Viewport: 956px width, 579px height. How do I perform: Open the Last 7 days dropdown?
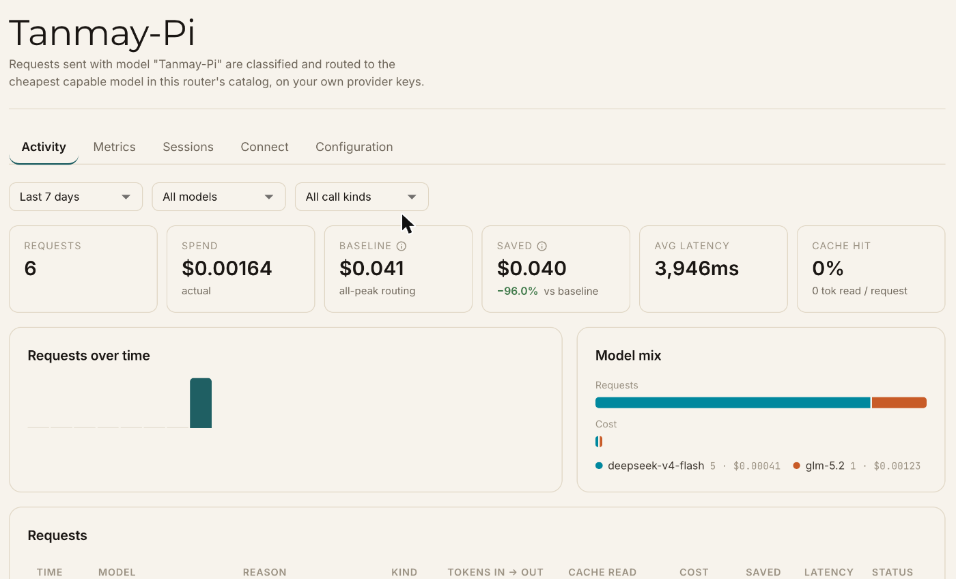(76, 197)
